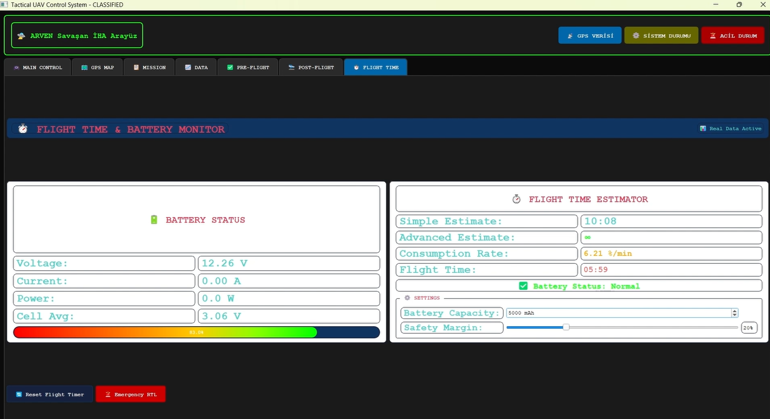The image size is (770, 419).
Task: Trigger the Emergency RTL button
Action: click(130, 394)
